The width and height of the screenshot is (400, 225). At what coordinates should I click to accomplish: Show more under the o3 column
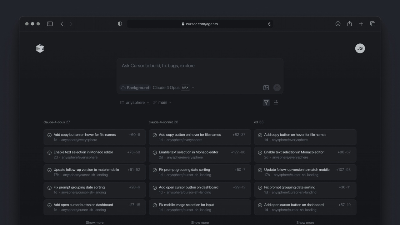pyautogui.click(x=305, y=222)
